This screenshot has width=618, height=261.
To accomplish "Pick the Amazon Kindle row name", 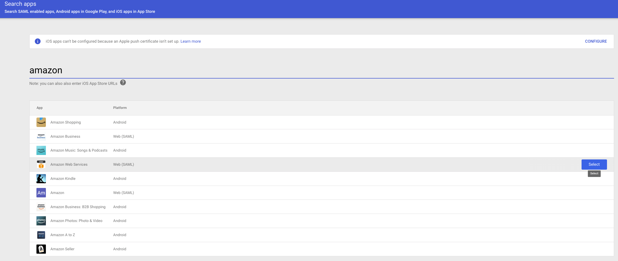I will [x=63, y=179].
